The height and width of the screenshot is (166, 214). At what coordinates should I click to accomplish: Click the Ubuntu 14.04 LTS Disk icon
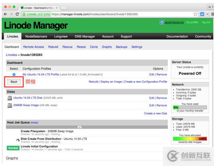[x=9, y=98]
